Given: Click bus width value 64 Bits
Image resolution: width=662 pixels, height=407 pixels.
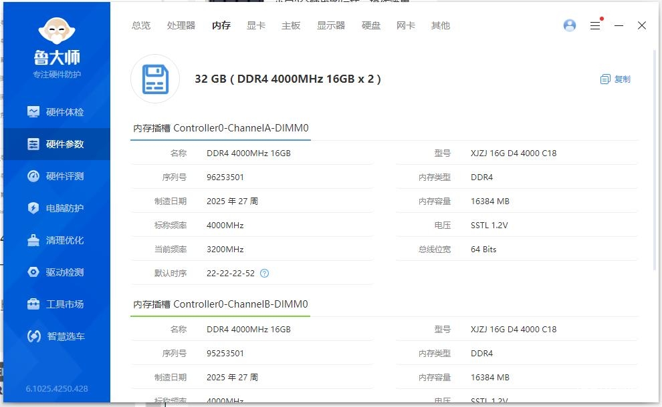Looking at the screenshot, I should tap(483, 250).
